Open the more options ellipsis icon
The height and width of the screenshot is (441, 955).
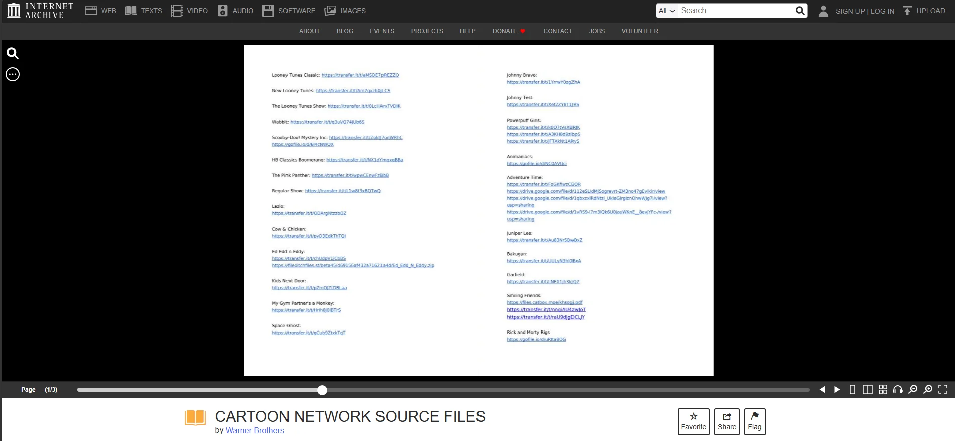pos(13,74)
